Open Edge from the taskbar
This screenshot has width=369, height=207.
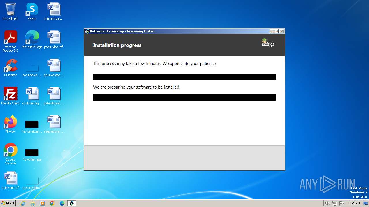pos(62,203)
